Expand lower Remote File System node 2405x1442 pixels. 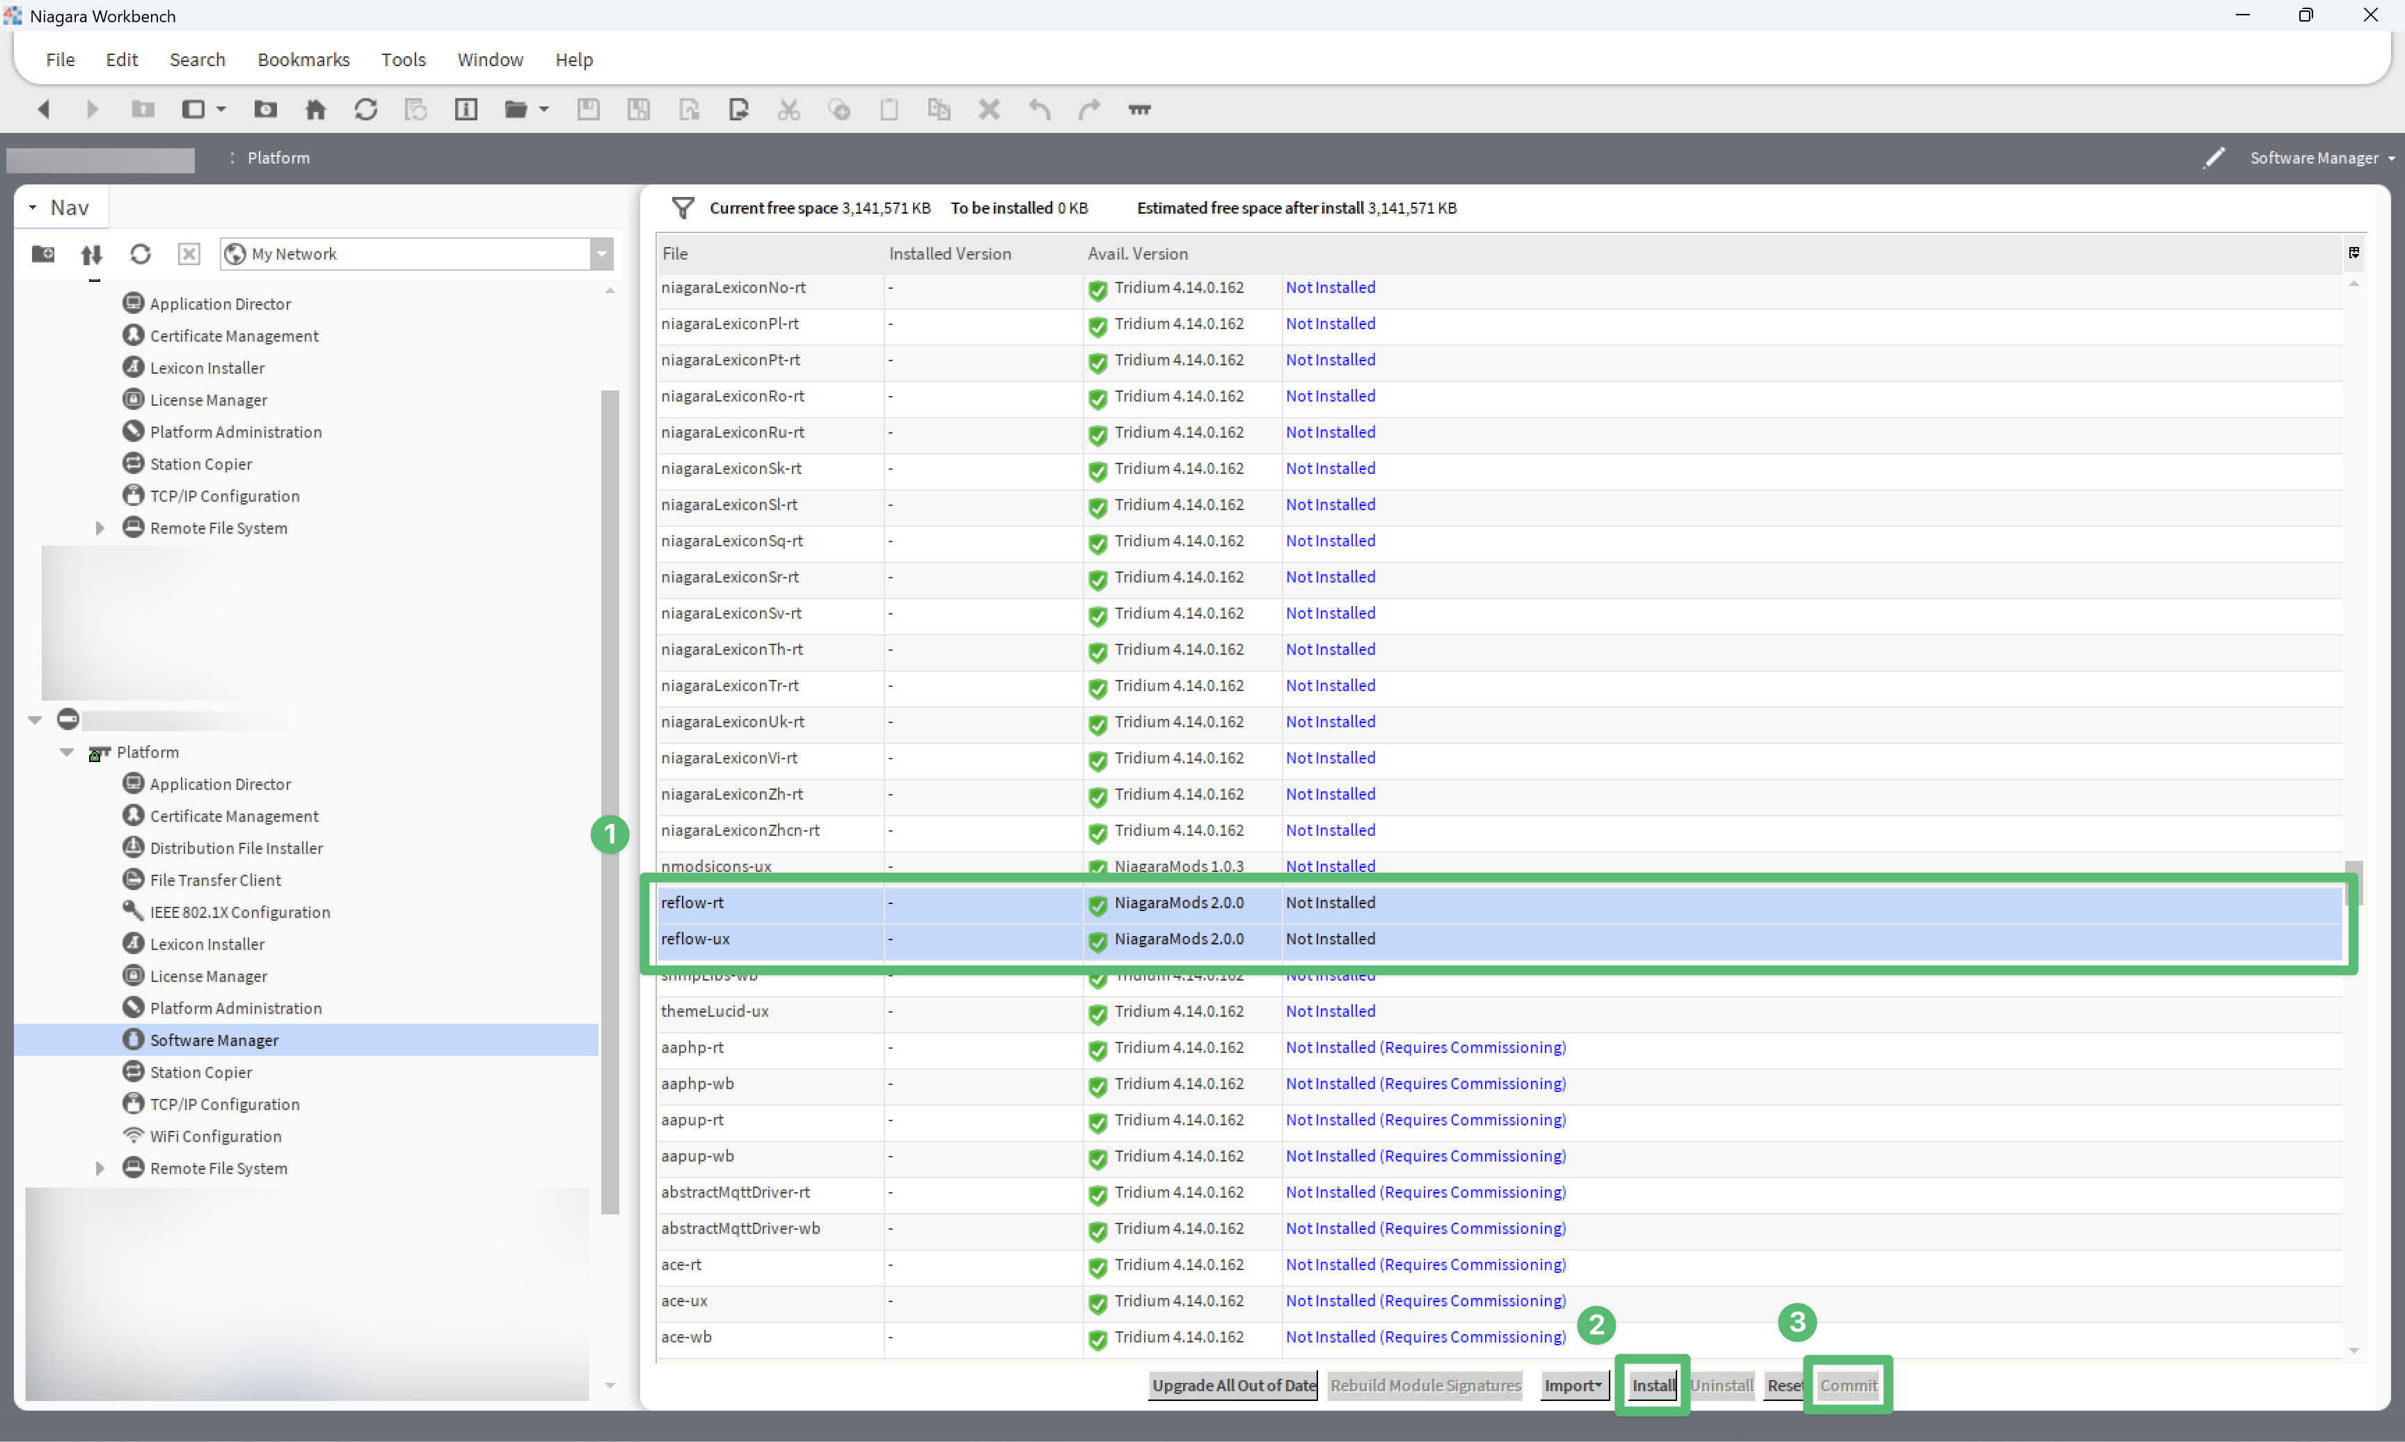tap(99, 1168)
